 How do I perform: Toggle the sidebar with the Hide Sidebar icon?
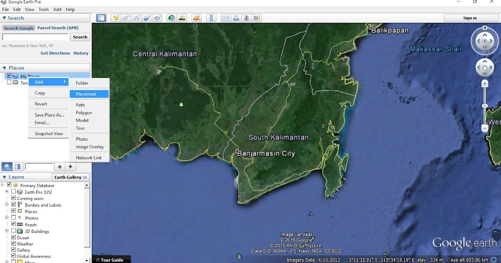pos(101,18)
